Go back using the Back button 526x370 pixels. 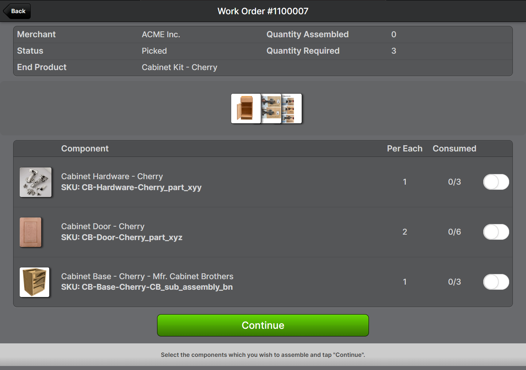[x=17, y=11]
